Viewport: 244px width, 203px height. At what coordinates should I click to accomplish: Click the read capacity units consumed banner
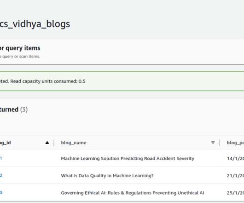click(x=122, y=81)
